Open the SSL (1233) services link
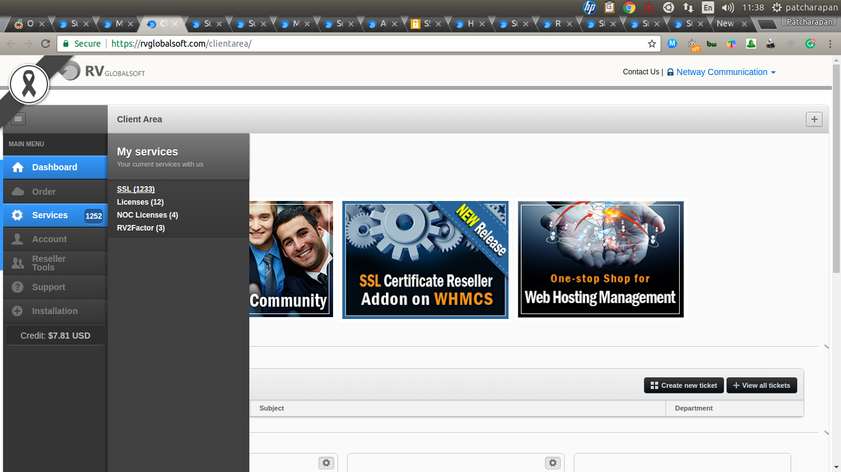The height and width of the screenshot is (472, 841). click(x=135, y=189)
